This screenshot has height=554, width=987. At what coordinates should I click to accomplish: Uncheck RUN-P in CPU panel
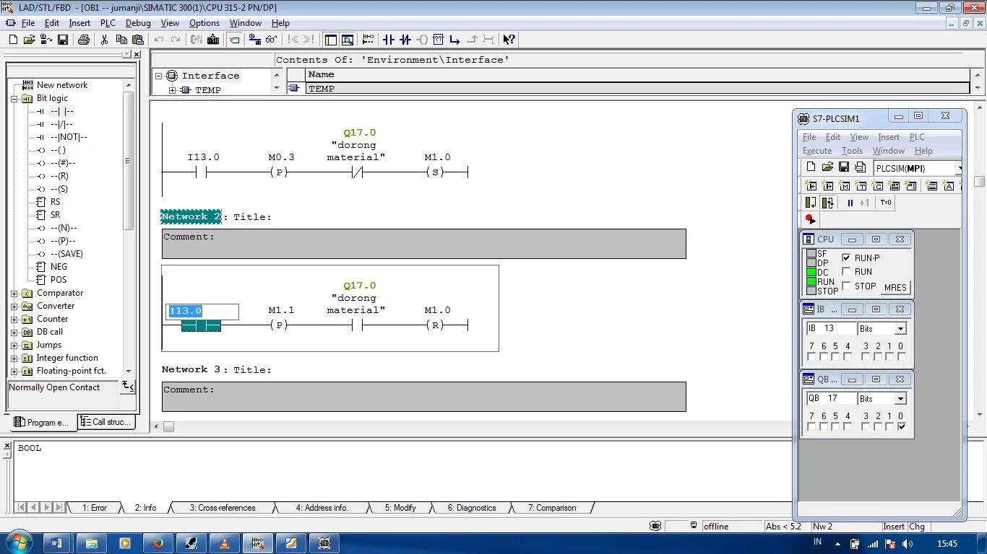point(846,258)
